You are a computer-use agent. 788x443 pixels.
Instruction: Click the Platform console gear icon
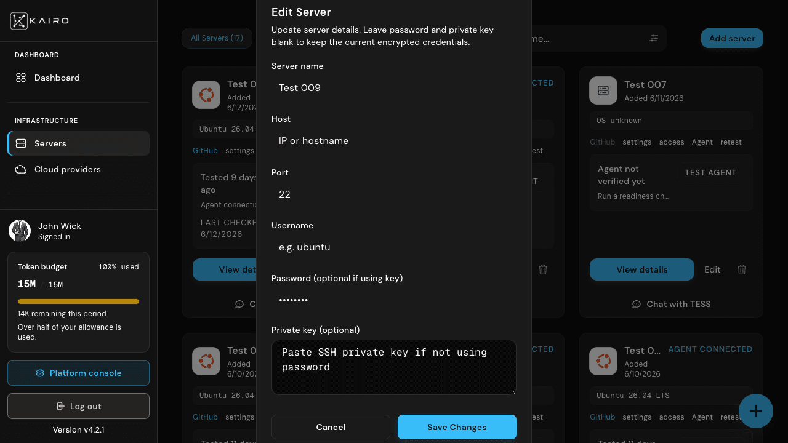pyautogui.click(x=40, y=373)
